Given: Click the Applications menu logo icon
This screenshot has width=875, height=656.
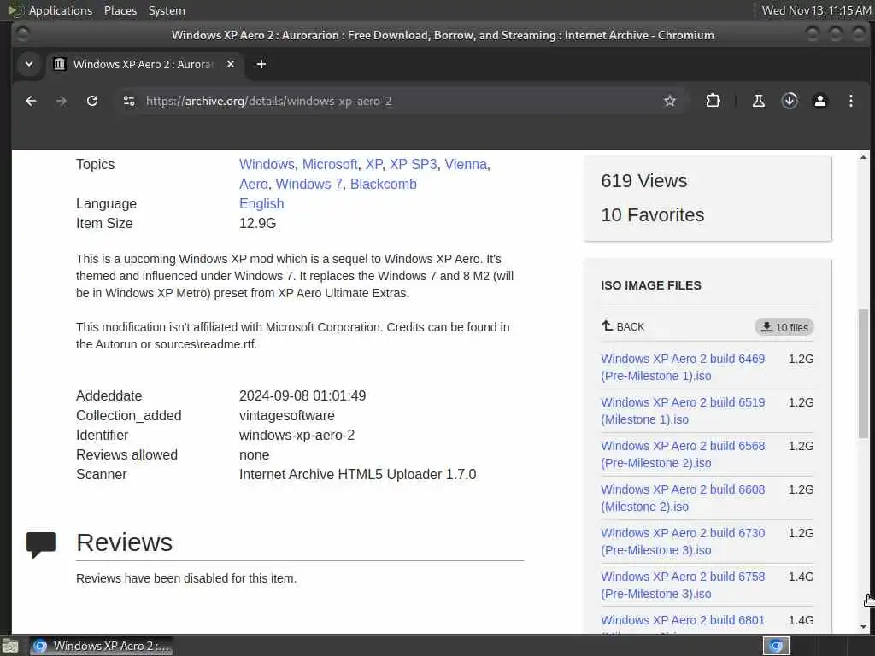Looking at the screenshot, I should click(x=16, y=10).
